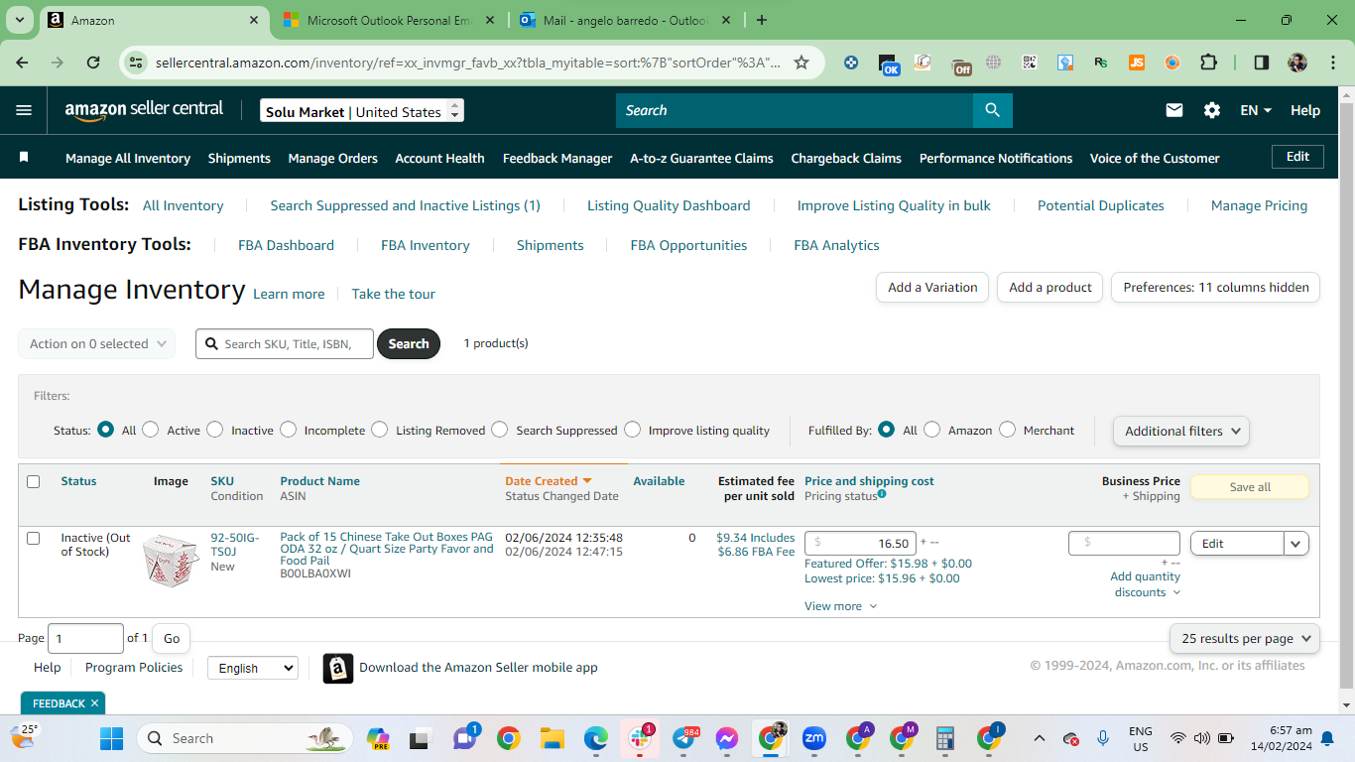Open the Action on 0 selected dropdown
Viewport: 1355px width, 762px height.
pyautogui.click(x=97, y=343)
